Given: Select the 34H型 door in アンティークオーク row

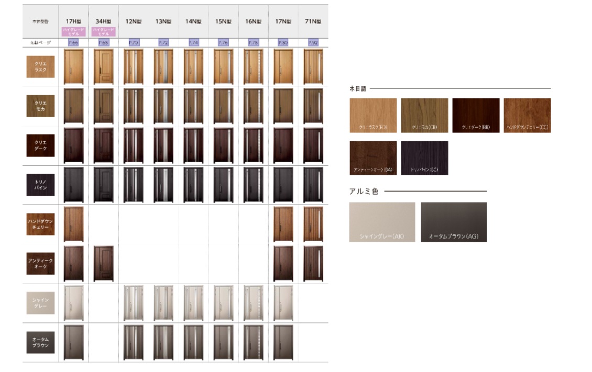Looking at the screenshot, I should (103, 264).
